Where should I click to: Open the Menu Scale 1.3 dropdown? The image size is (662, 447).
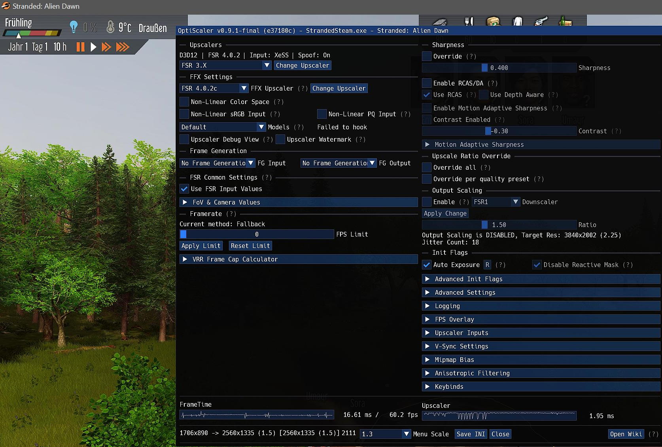pos(386,434)
